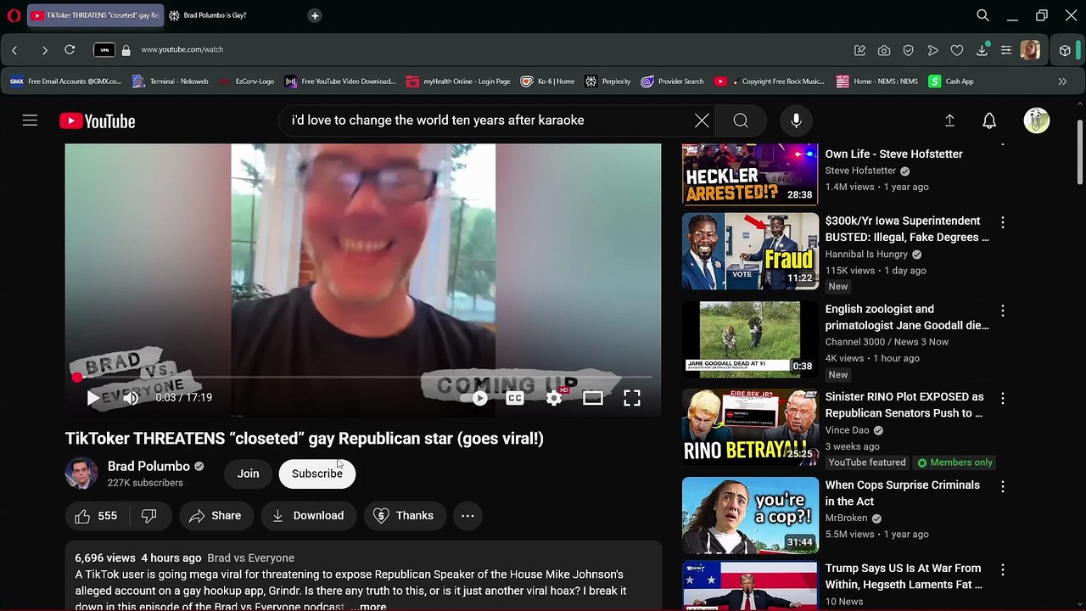The height and width of the screenshot is (611, 1086).
Task: Open Cash App bookmark
Action: click(951, 81)
